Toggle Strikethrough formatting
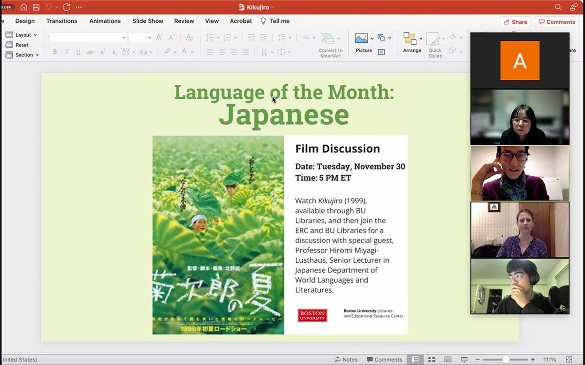585x365 pixels. pyautogui.click(x=90, y=52)
